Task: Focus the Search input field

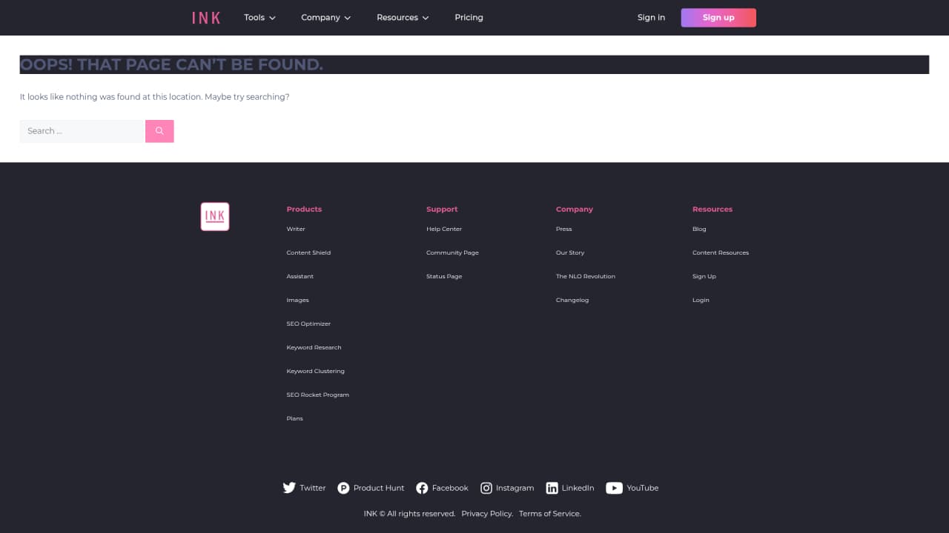Action: click(x=82, y=131)
